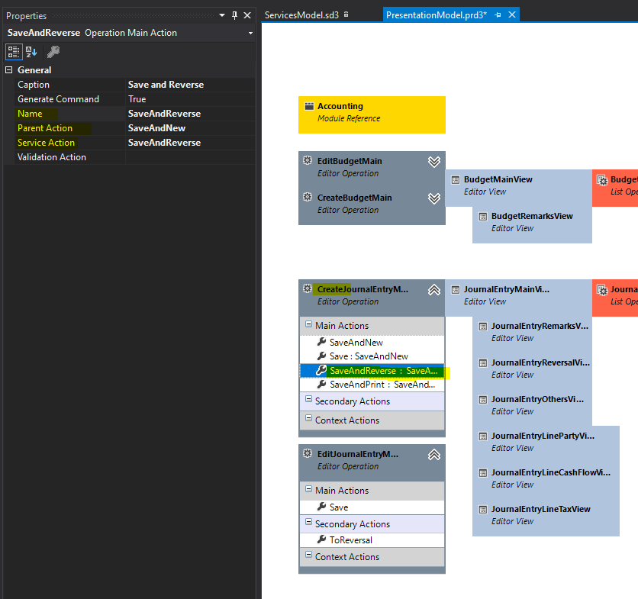638x599 pixels.
Task: Collapse the CreateJournalEntryM... operation chevron
Action: tap(434, 290)
